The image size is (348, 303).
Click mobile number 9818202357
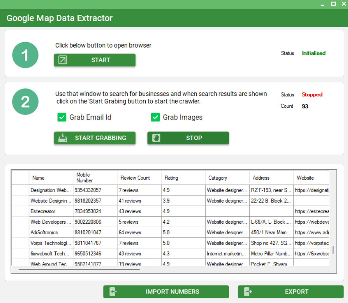click(95, 201)
